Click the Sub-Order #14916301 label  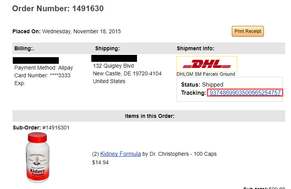click(x=41, y=128)
